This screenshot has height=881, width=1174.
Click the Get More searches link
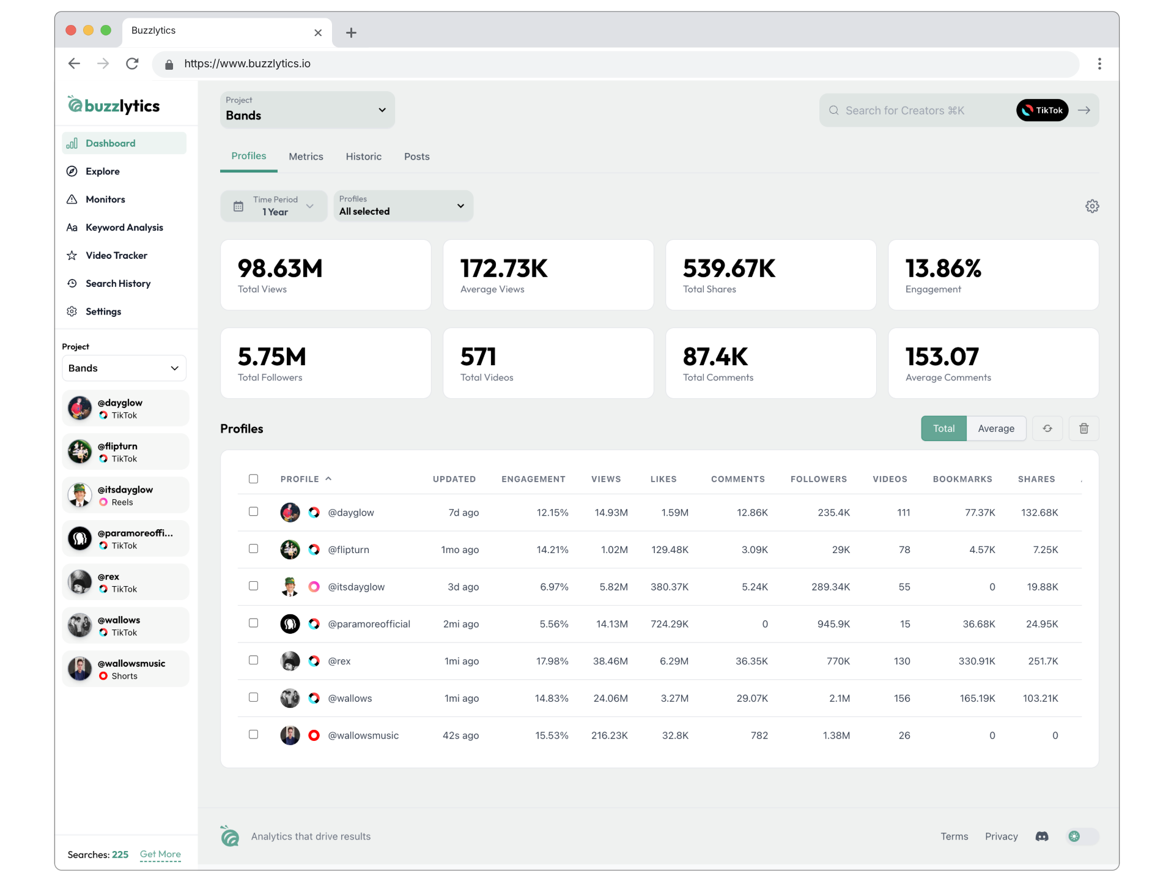tap(160, 854)
